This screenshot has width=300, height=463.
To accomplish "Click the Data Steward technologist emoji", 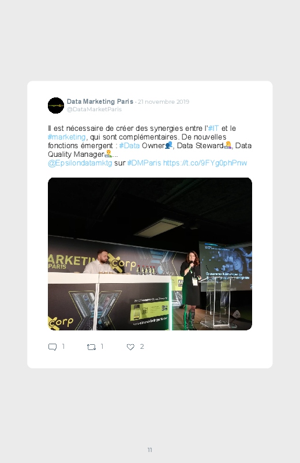I will (x=228, y=145).
